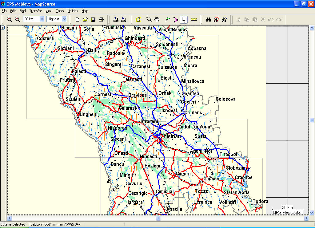Open a file with the folder icon

(86, 19)
